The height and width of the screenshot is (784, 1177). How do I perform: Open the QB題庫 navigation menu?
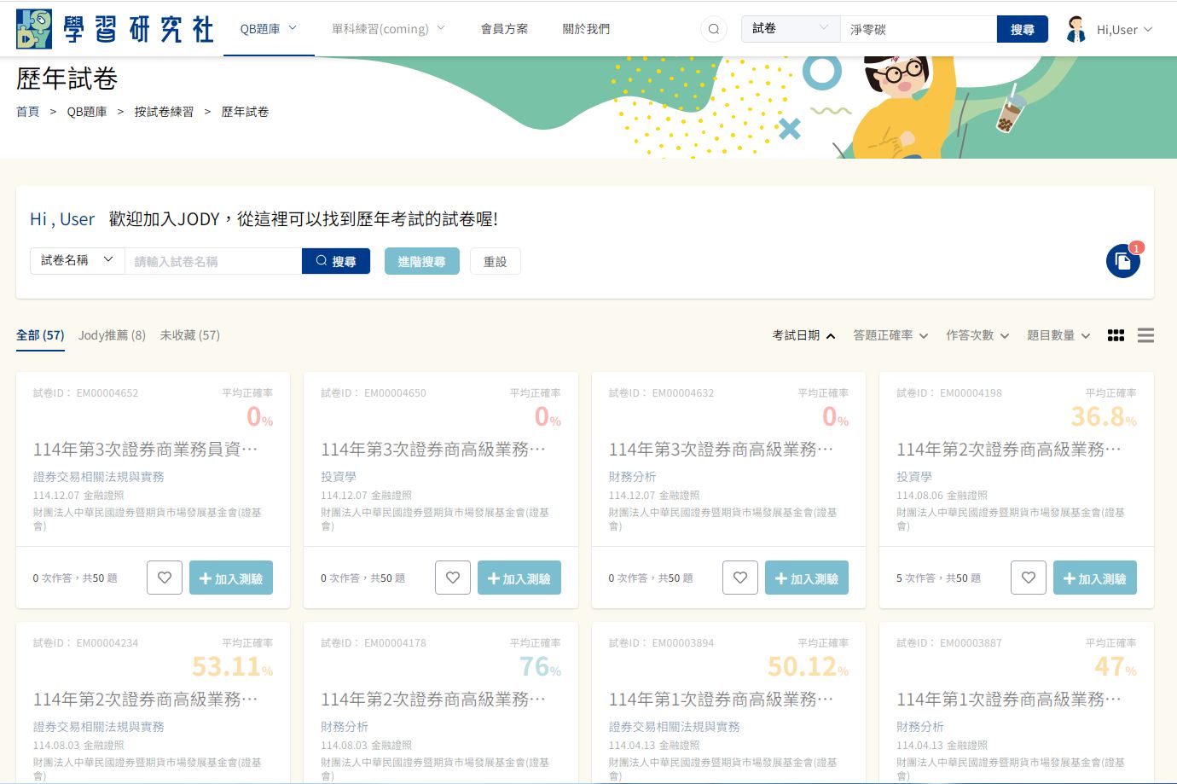pyautogui.click(x=268, y=29)
